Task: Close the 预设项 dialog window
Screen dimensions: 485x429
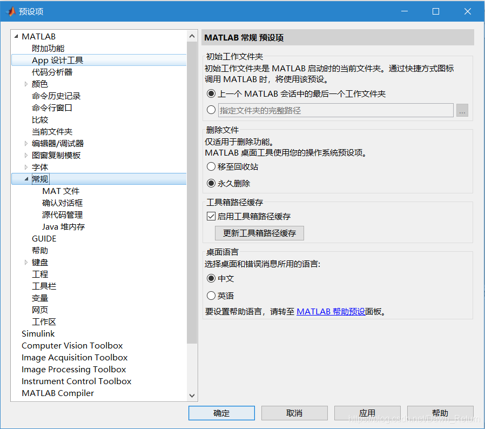Action: pos(468,11)
